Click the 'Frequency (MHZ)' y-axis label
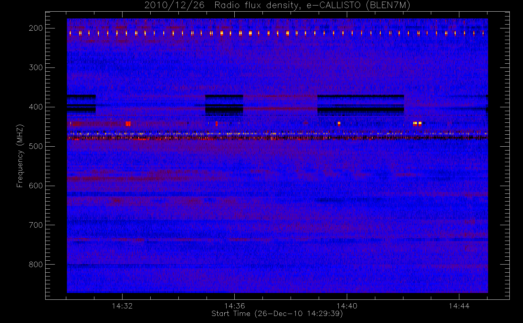523x323 pixels. (20, 156)
